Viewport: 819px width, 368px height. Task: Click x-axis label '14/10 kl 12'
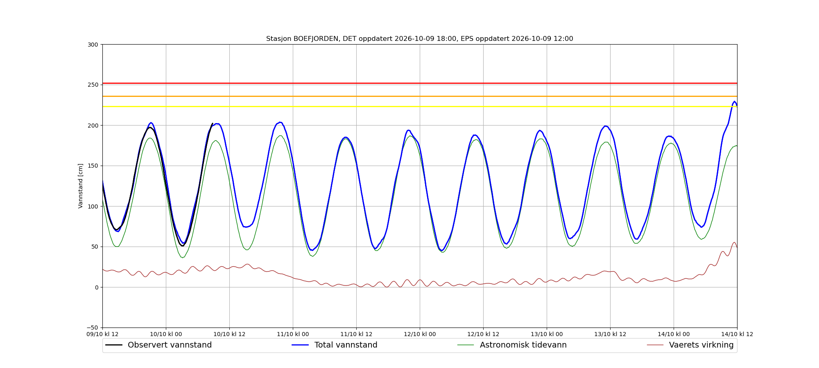(737, 334)
